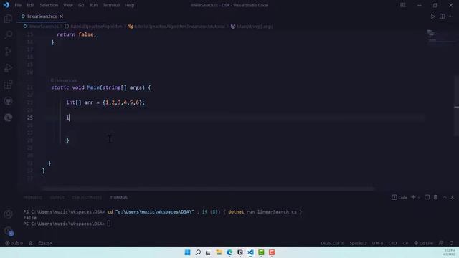Image resolution: width=459 pixels, height=258 pixels.
Task: Maximize the panel with the up chevron
Action: [445, 198]
